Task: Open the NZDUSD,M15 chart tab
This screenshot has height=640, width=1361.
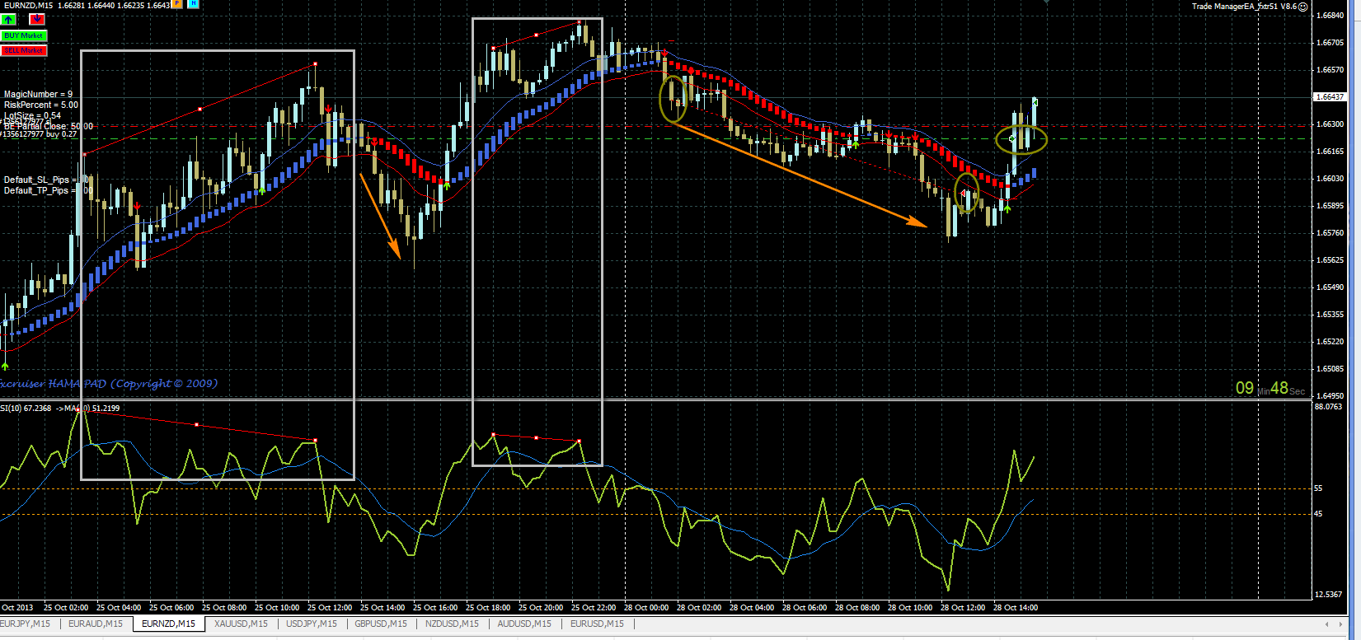Action: coord(452,624)
